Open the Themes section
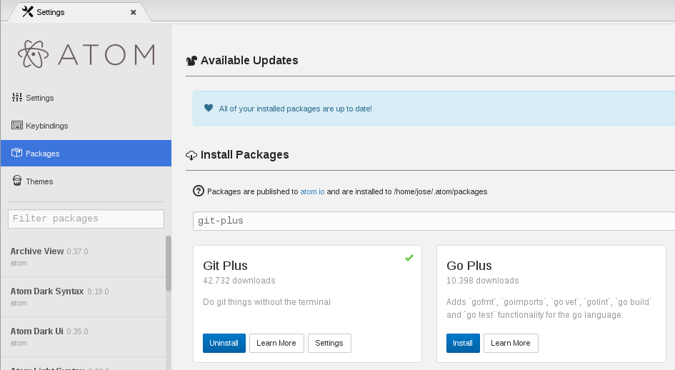Viewport: 675px width, 370px height. 39,181
